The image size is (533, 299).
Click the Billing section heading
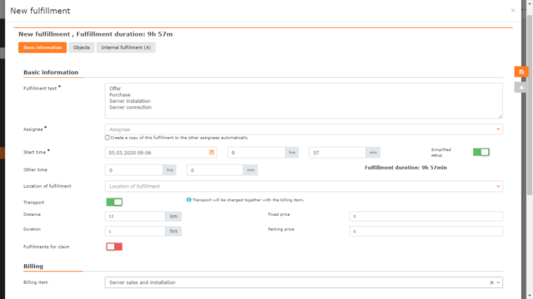coord(33,266)
